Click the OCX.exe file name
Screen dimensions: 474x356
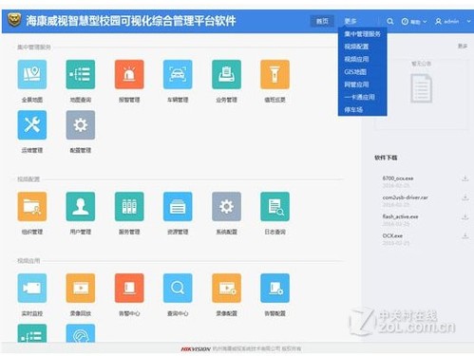click(x=392, y=235)
